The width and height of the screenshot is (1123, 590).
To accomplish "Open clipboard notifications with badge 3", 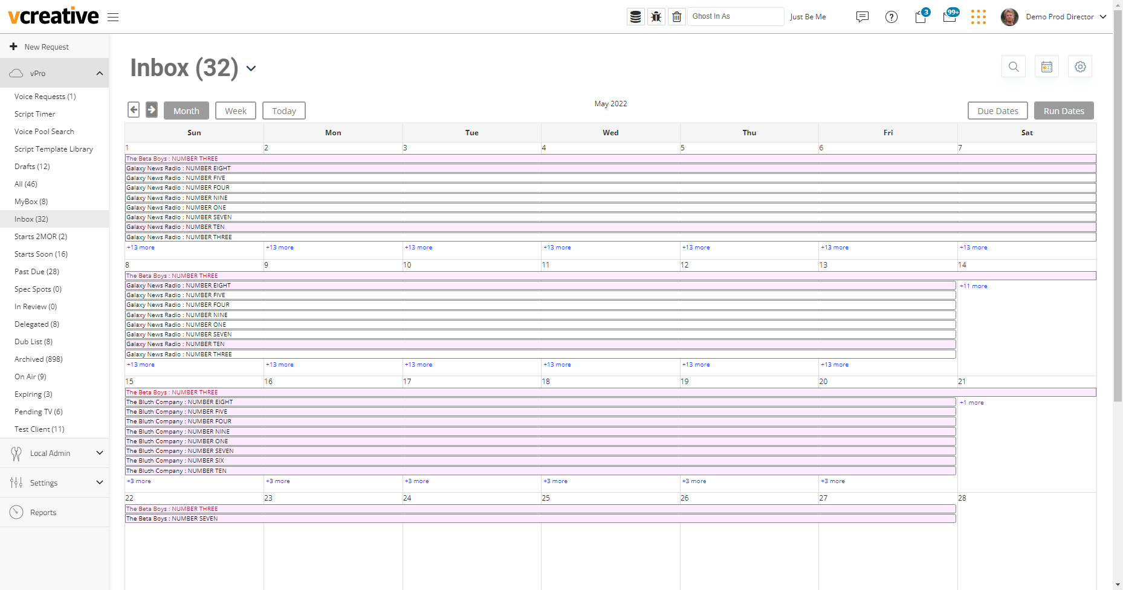I will [921, 16].
